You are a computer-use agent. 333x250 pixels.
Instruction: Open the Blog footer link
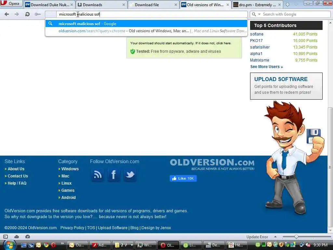point(134,228)
